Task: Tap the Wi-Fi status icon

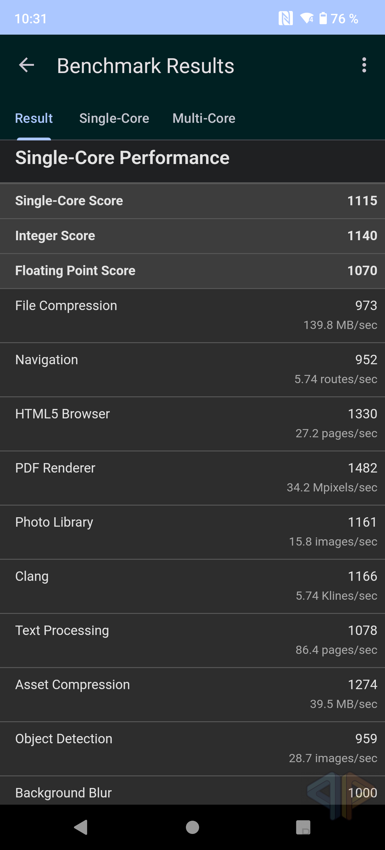Action: click(x=307, y=19)
